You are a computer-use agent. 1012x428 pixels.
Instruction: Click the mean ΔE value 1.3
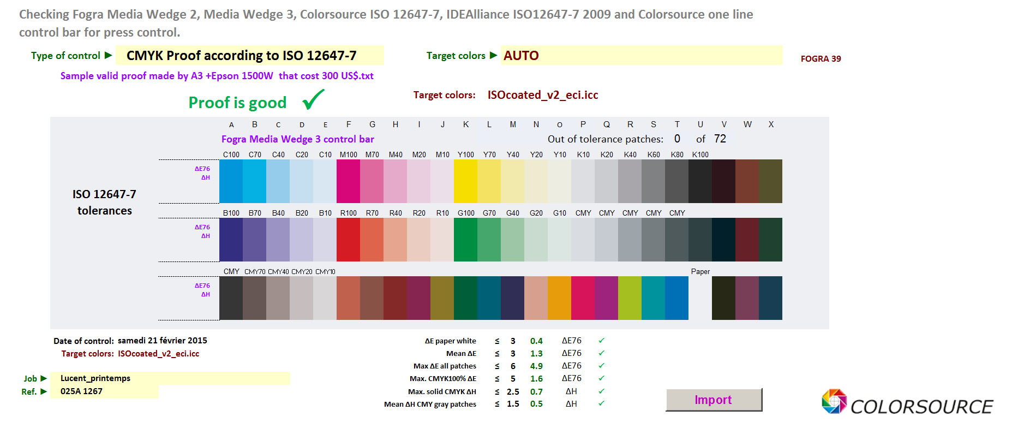coord(536,353)
